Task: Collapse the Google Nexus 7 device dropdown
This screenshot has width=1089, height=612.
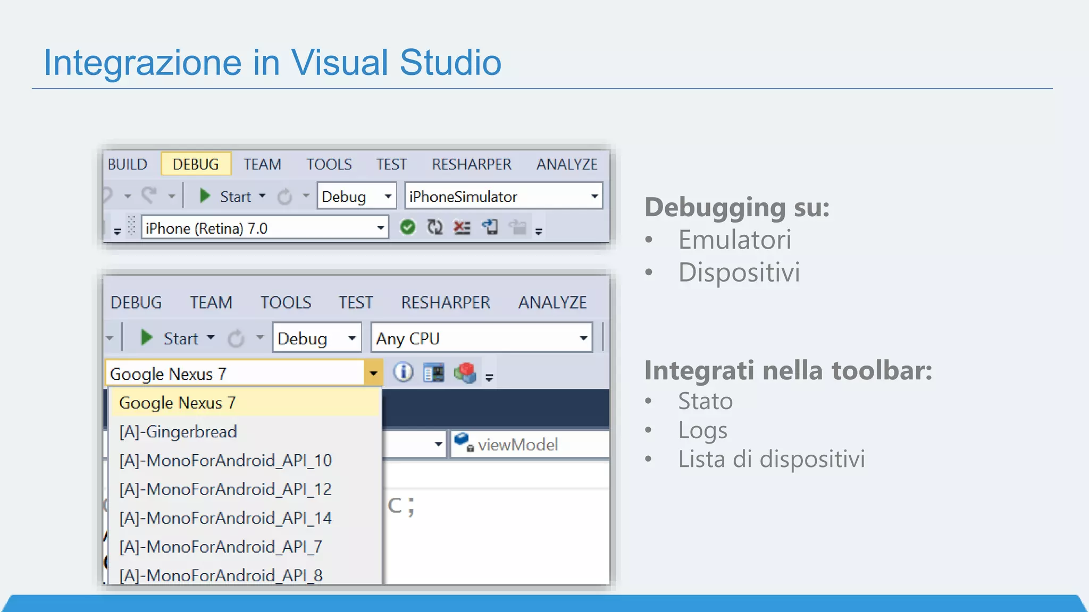Action: [373, 373]
